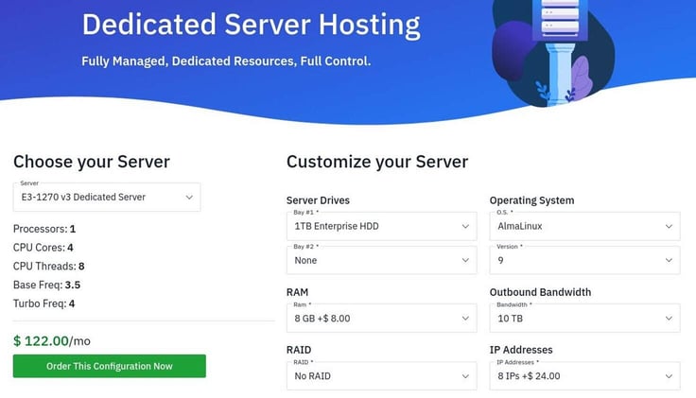Click the Ram chevron arrow
696x398 pixels.
click(465, 319)
